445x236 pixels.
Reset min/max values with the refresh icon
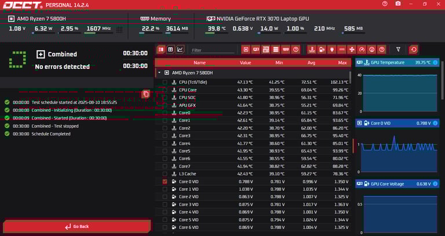414,50
